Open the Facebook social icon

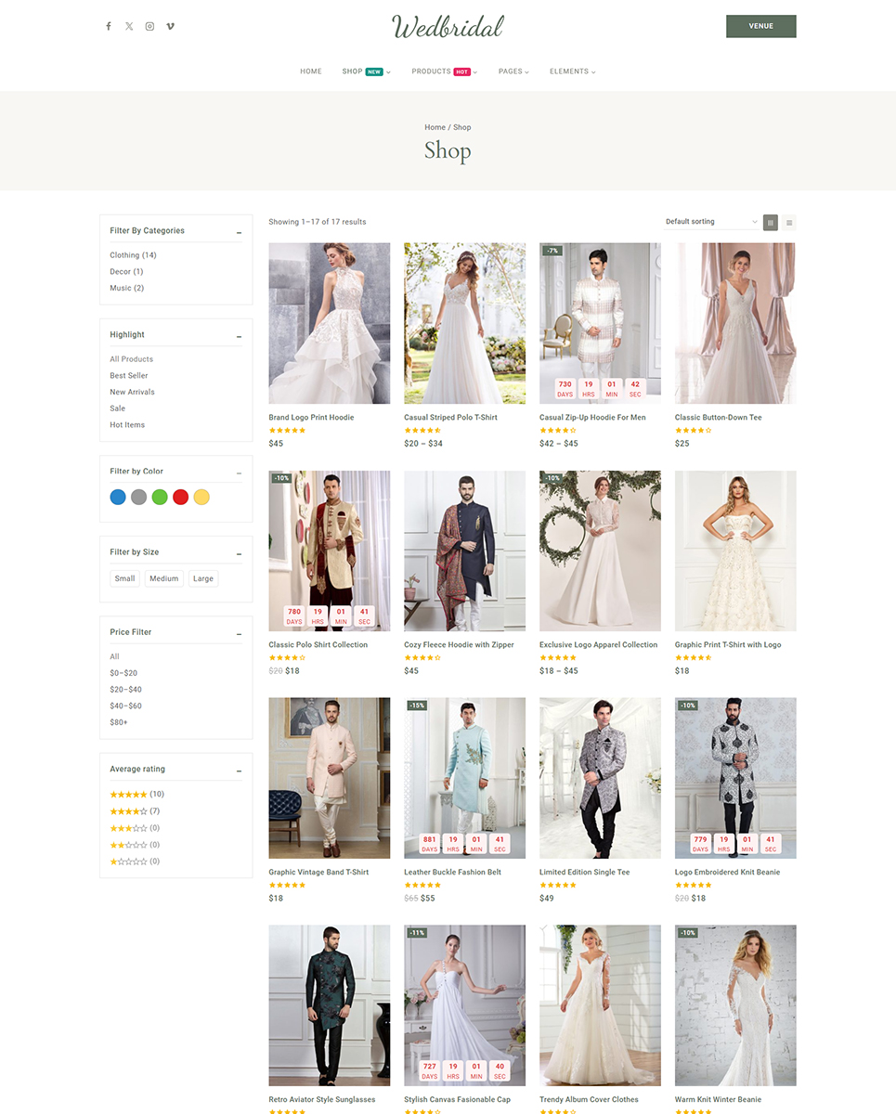pos(109,26)
